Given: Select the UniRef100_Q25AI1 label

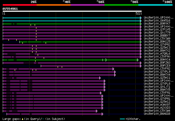Looking at the screenshot, I should point(157,78).
